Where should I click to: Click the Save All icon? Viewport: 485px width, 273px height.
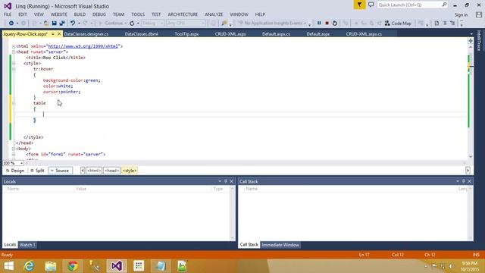pos(62,24)
